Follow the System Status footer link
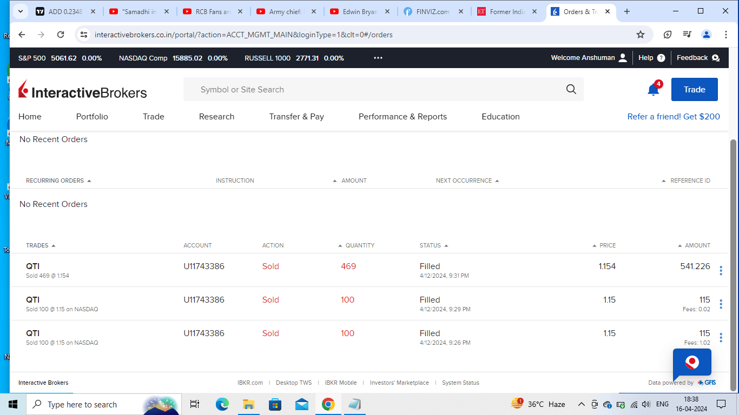Viewport: 739px width, 415px height. [460, 383]
